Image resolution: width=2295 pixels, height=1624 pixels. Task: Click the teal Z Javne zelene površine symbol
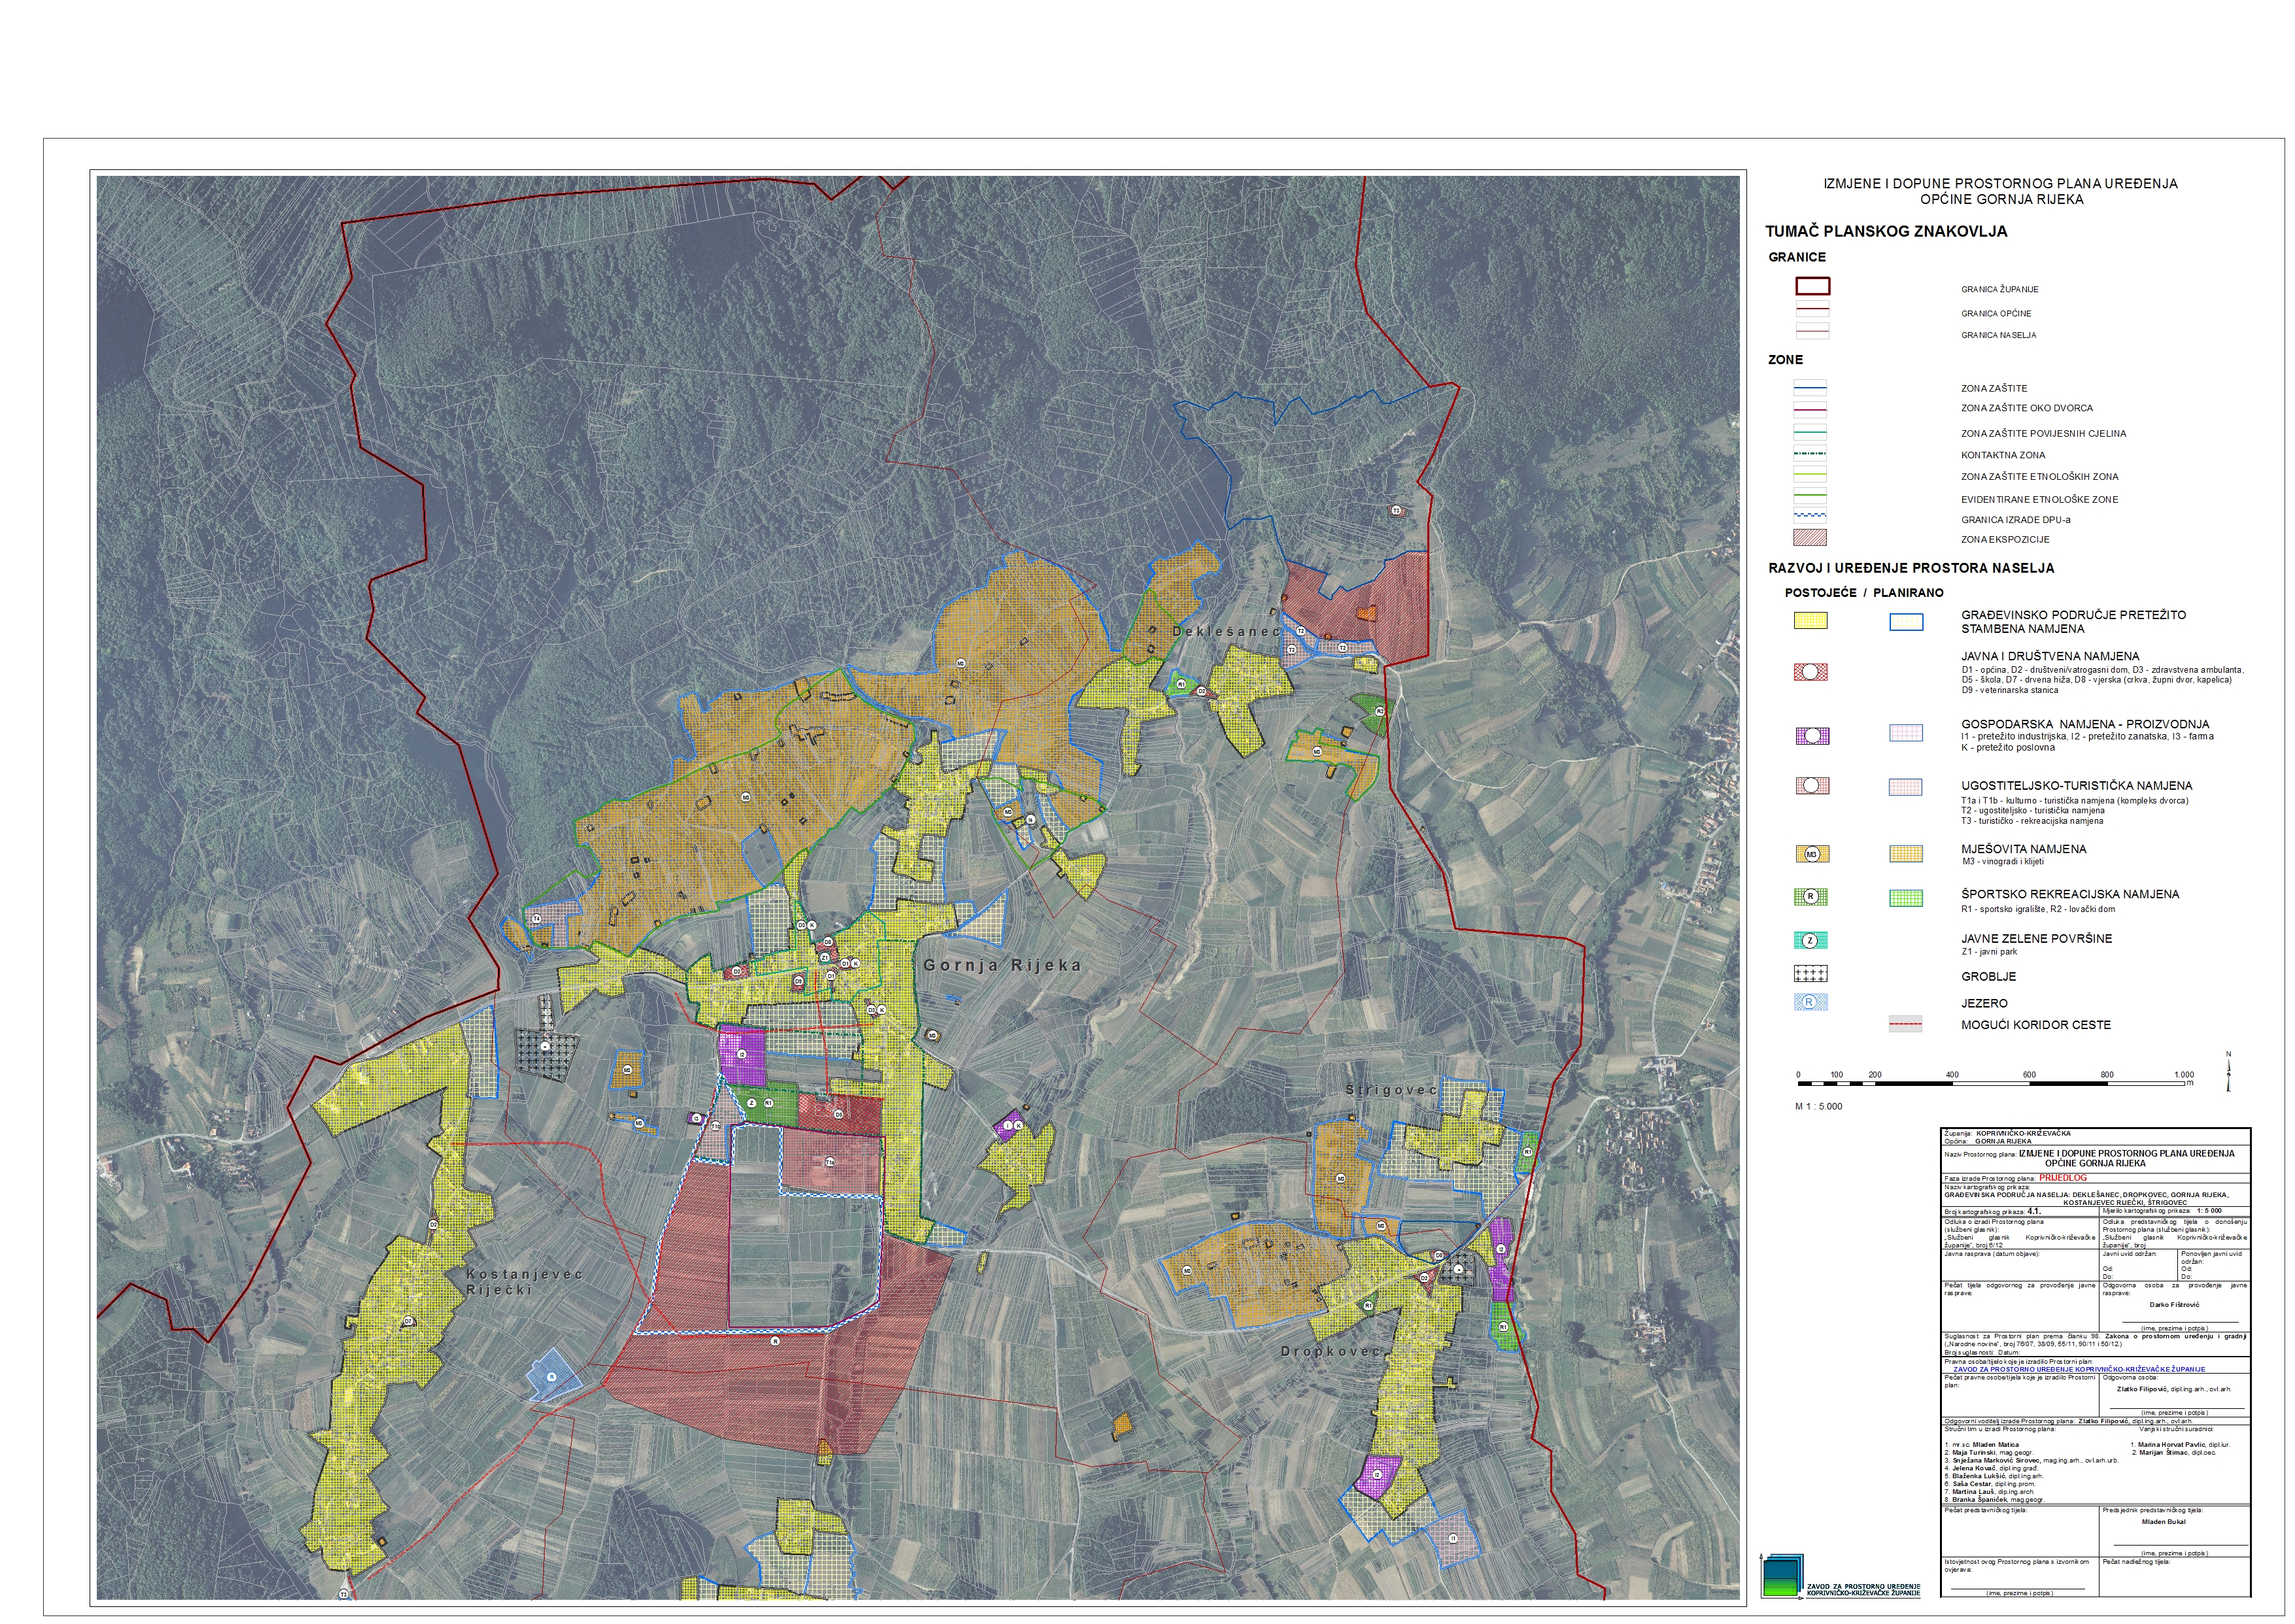1811,940
